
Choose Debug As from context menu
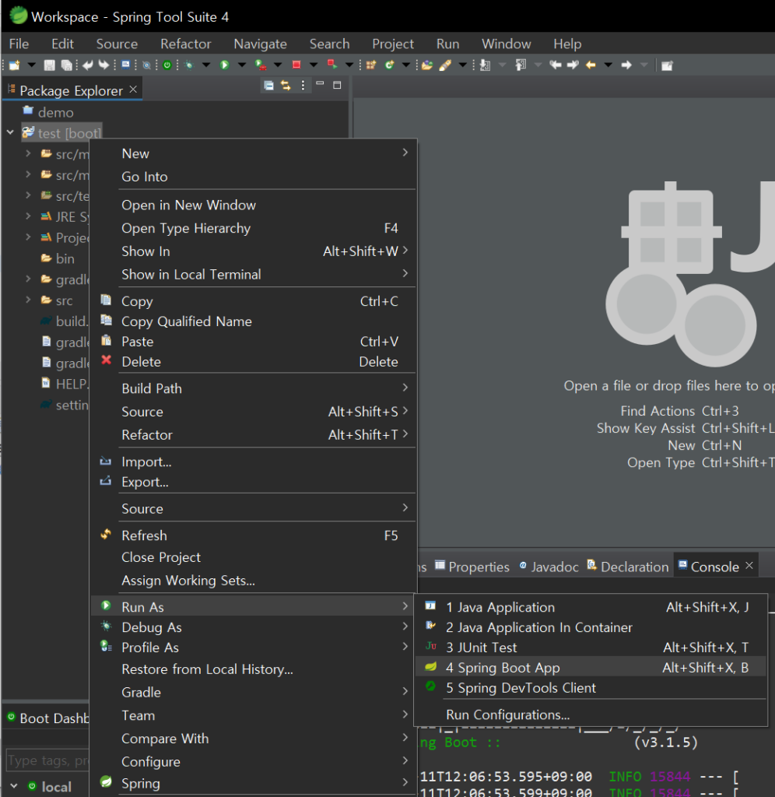click(x=151, y=627)
